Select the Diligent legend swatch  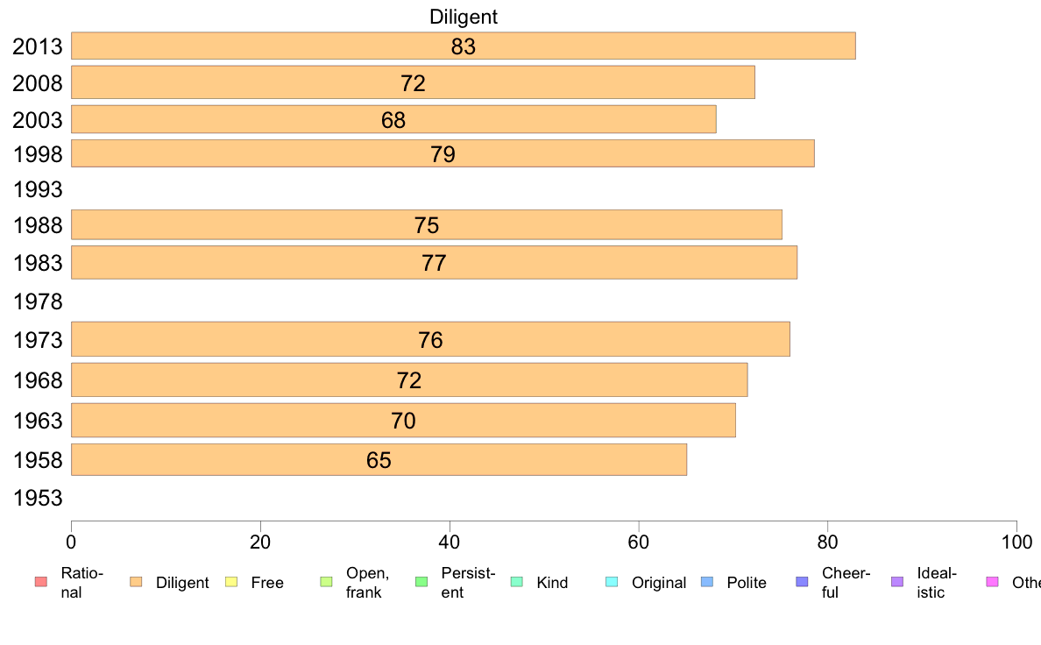coord(136,582)
